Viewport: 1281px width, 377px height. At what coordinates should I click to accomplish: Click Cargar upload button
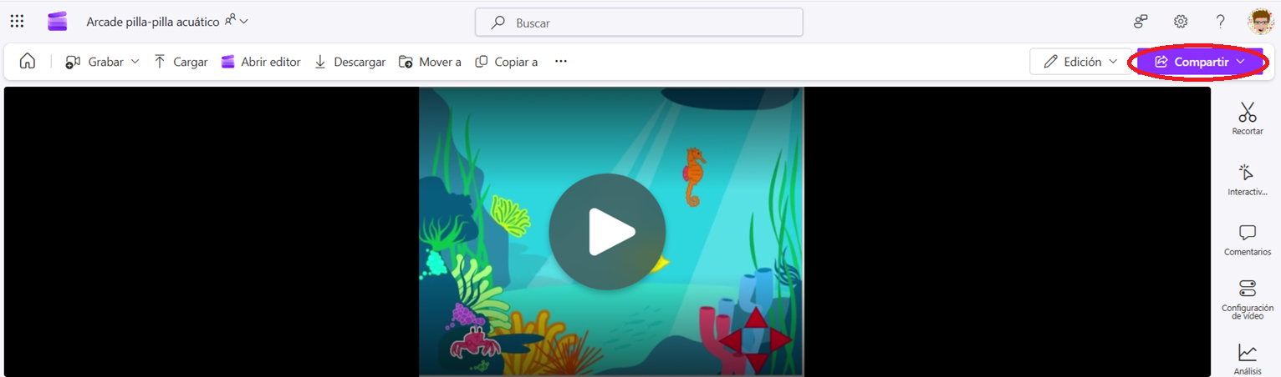[180, 62]
